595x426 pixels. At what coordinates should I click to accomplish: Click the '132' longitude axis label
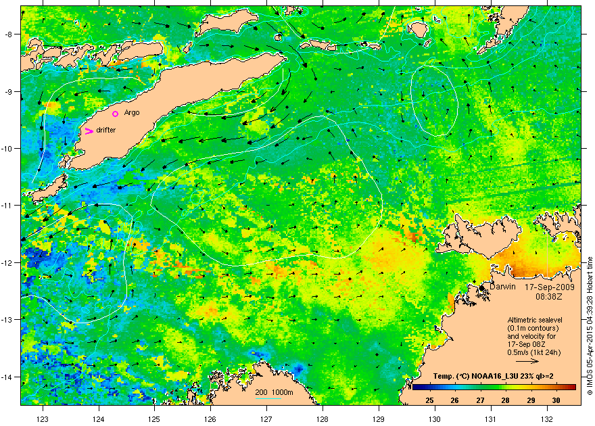pos(547,419)
